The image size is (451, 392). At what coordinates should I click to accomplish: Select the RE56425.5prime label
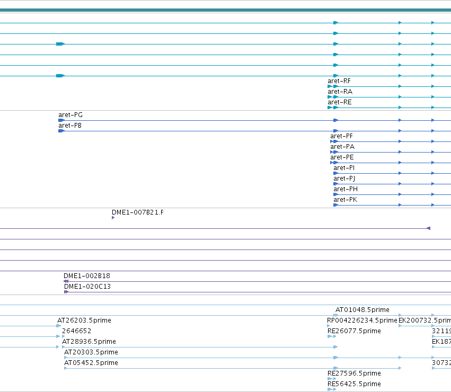[x=354, y=384]
